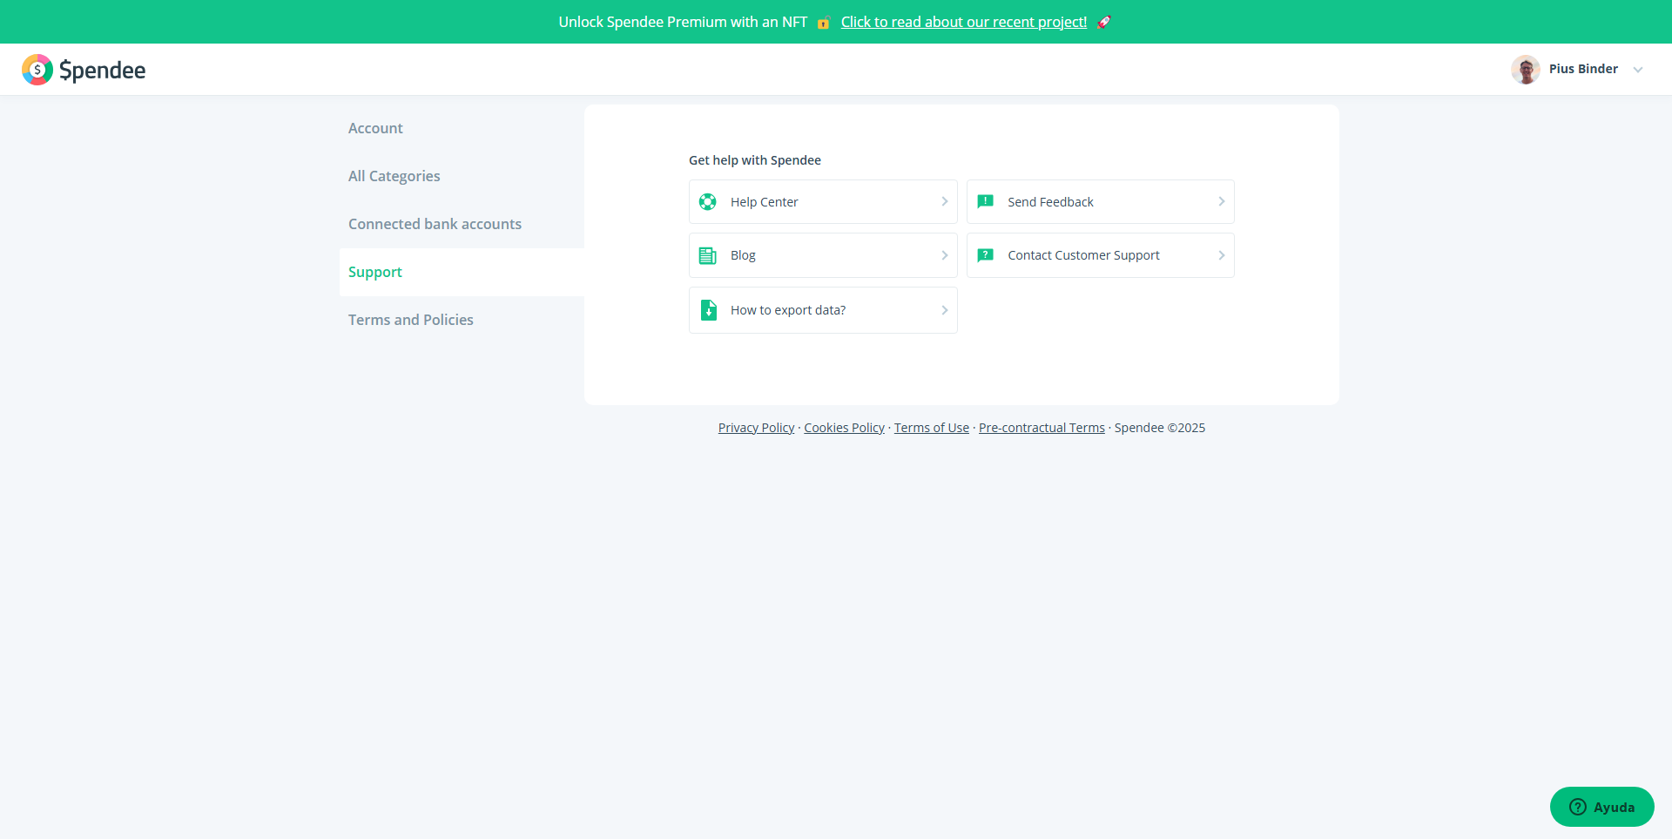The width and height of the screenshot is (1672, 839).
Task: Click Pius Binder's profile avatar
Action: (1525, 70)
